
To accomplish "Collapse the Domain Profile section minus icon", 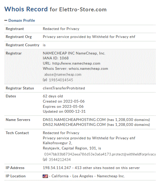I will tap(6, 21).
